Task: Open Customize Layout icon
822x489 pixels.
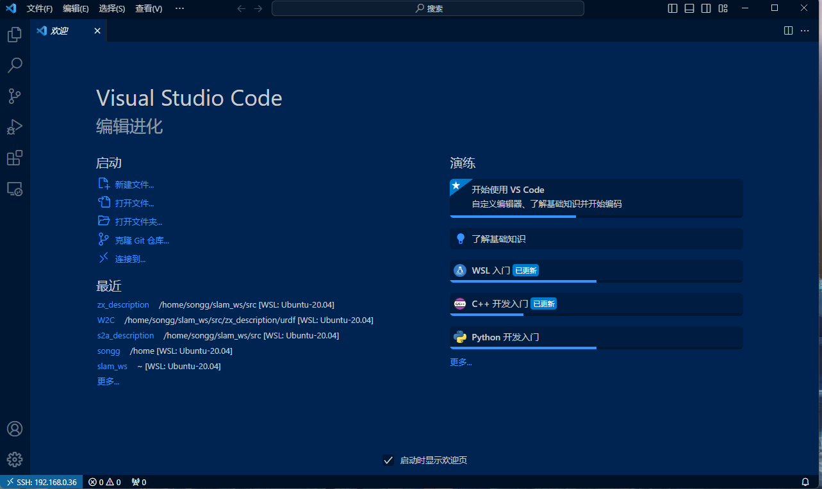Action: click(x=723, y=8)
